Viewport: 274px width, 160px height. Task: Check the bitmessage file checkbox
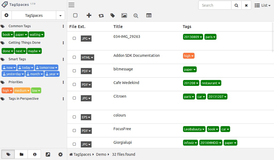click(x=74, y=71)
